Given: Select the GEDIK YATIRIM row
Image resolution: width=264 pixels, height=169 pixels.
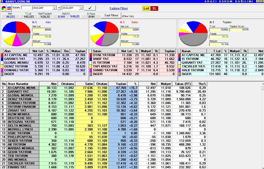Looking at the screenshot, I should point(104,152).
